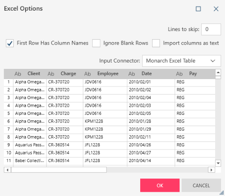This screenshot has width=225, height=196.
Task: Click the horizontal scroll right arrow
Action: point(211,170)
